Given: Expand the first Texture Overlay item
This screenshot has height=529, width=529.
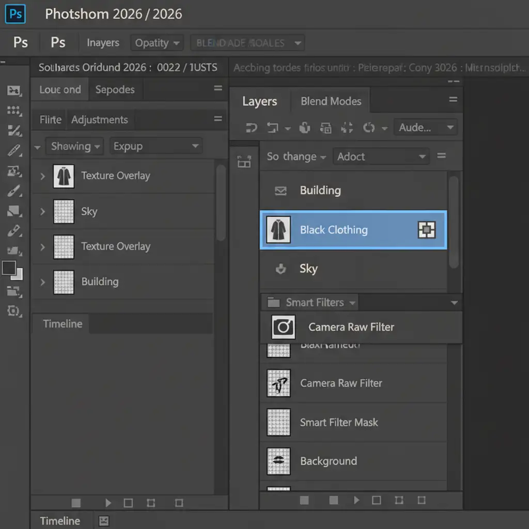Looking at the screenshot, I should (x=42, y=176).
